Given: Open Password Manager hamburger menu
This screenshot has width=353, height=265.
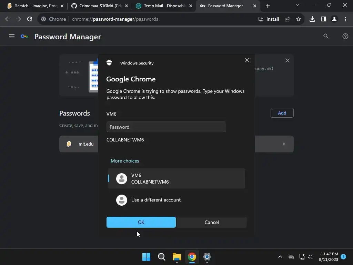Looking at the screenshot, I should [x=12, y=36].
